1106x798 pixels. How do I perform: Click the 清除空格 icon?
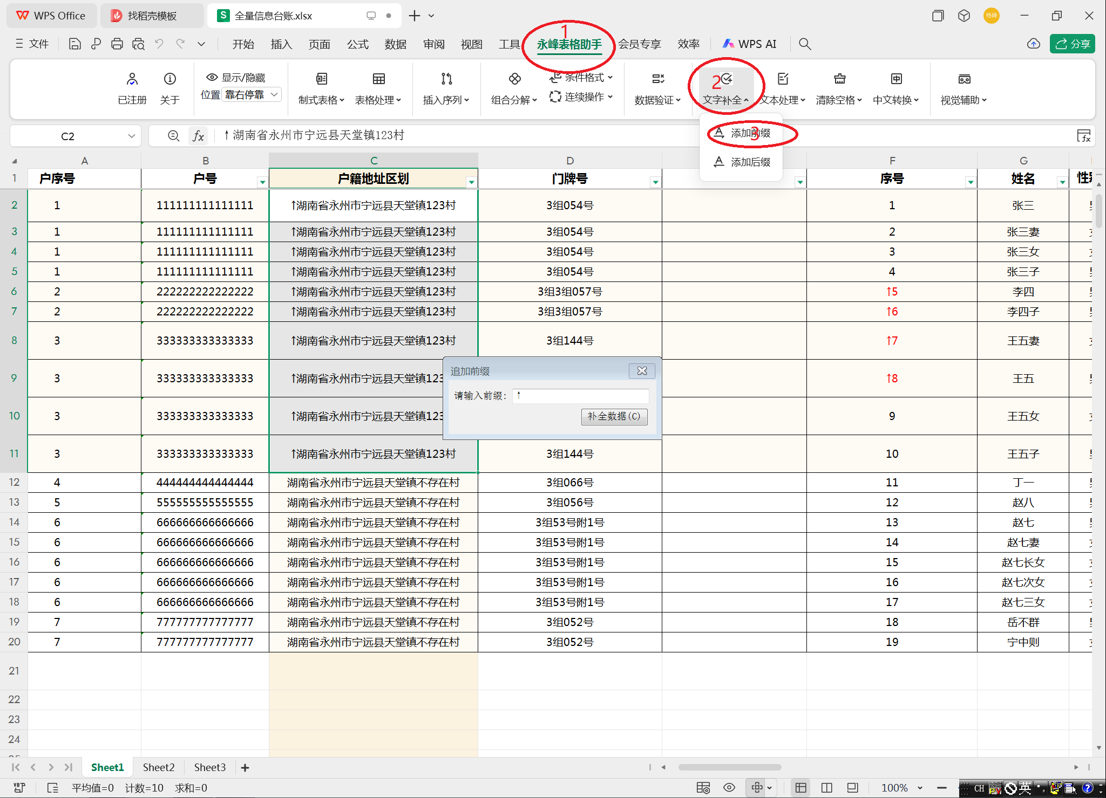(839, 79)
